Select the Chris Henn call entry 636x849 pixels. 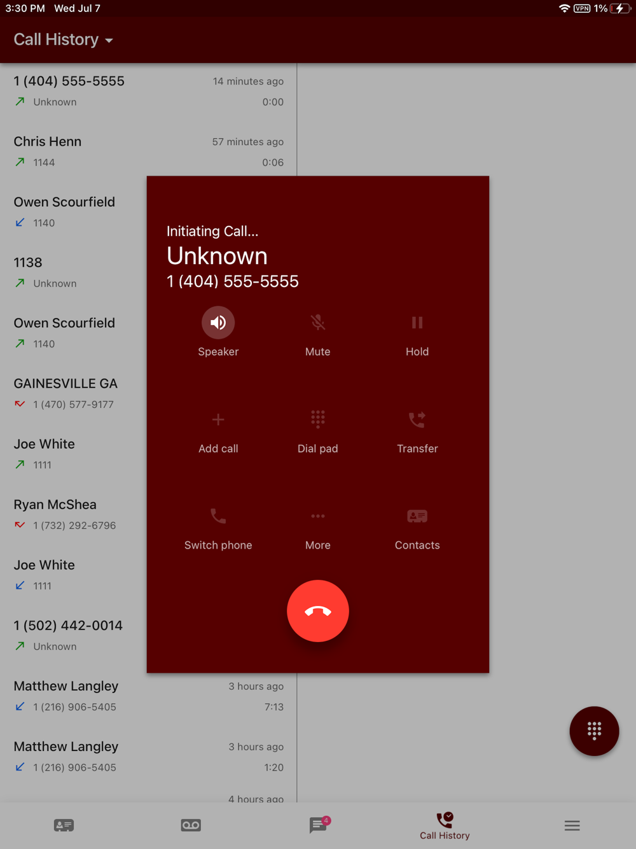click(x=148, y=151)
